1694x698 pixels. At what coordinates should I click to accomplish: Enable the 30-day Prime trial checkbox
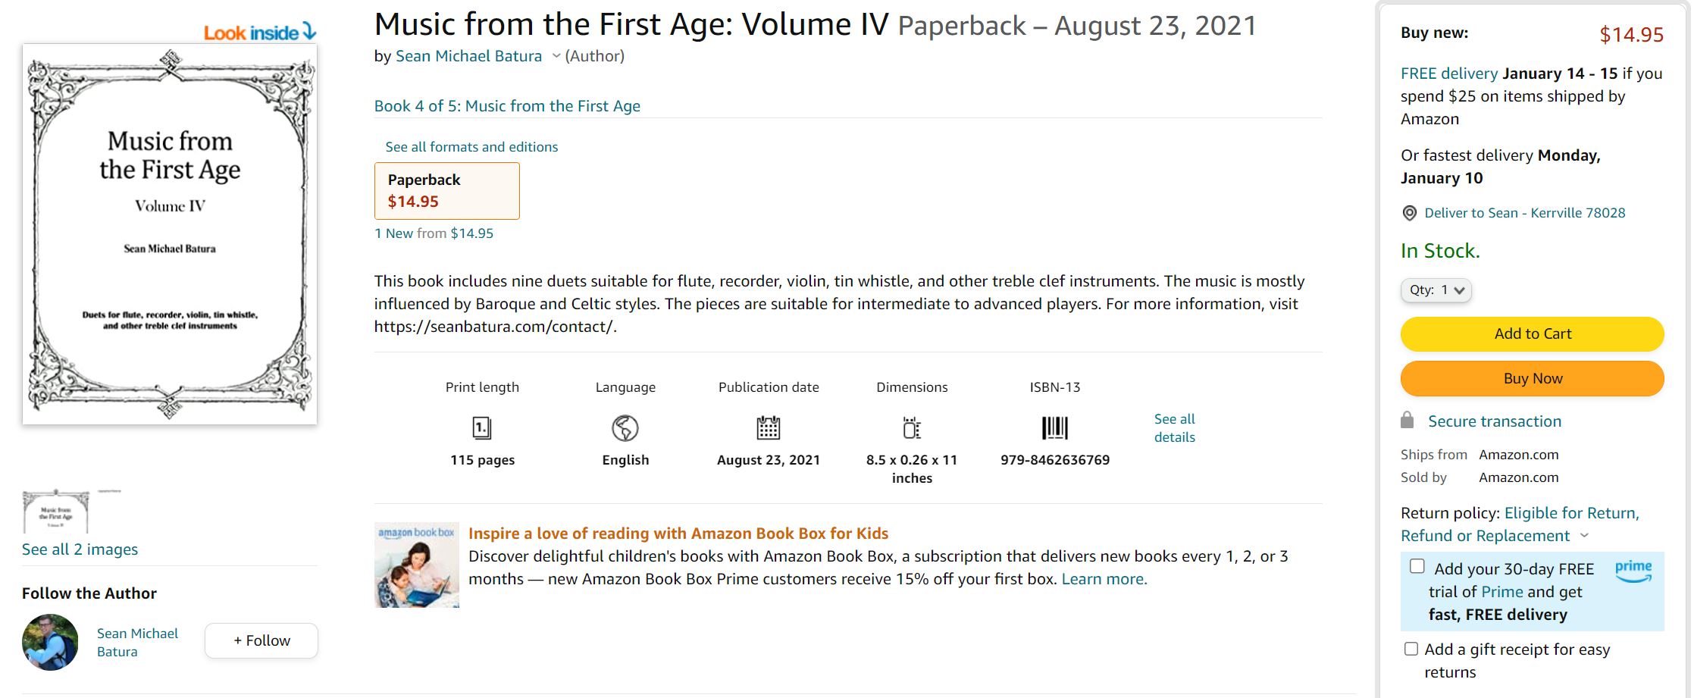(1417, 567)
